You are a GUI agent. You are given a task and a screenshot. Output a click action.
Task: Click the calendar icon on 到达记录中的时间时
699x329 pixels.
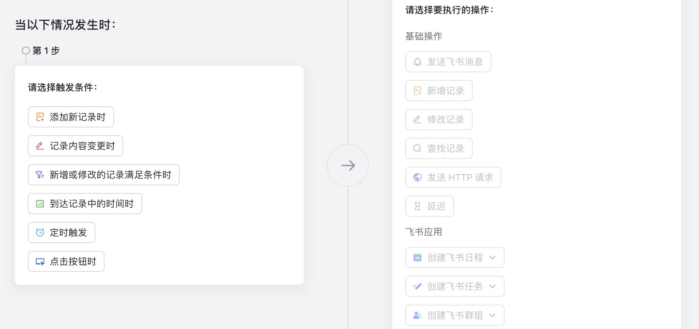point(40,204)
